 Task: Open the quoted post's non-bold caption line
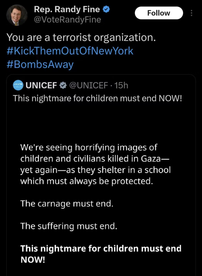pyautogui.click(x=98, y=98)
